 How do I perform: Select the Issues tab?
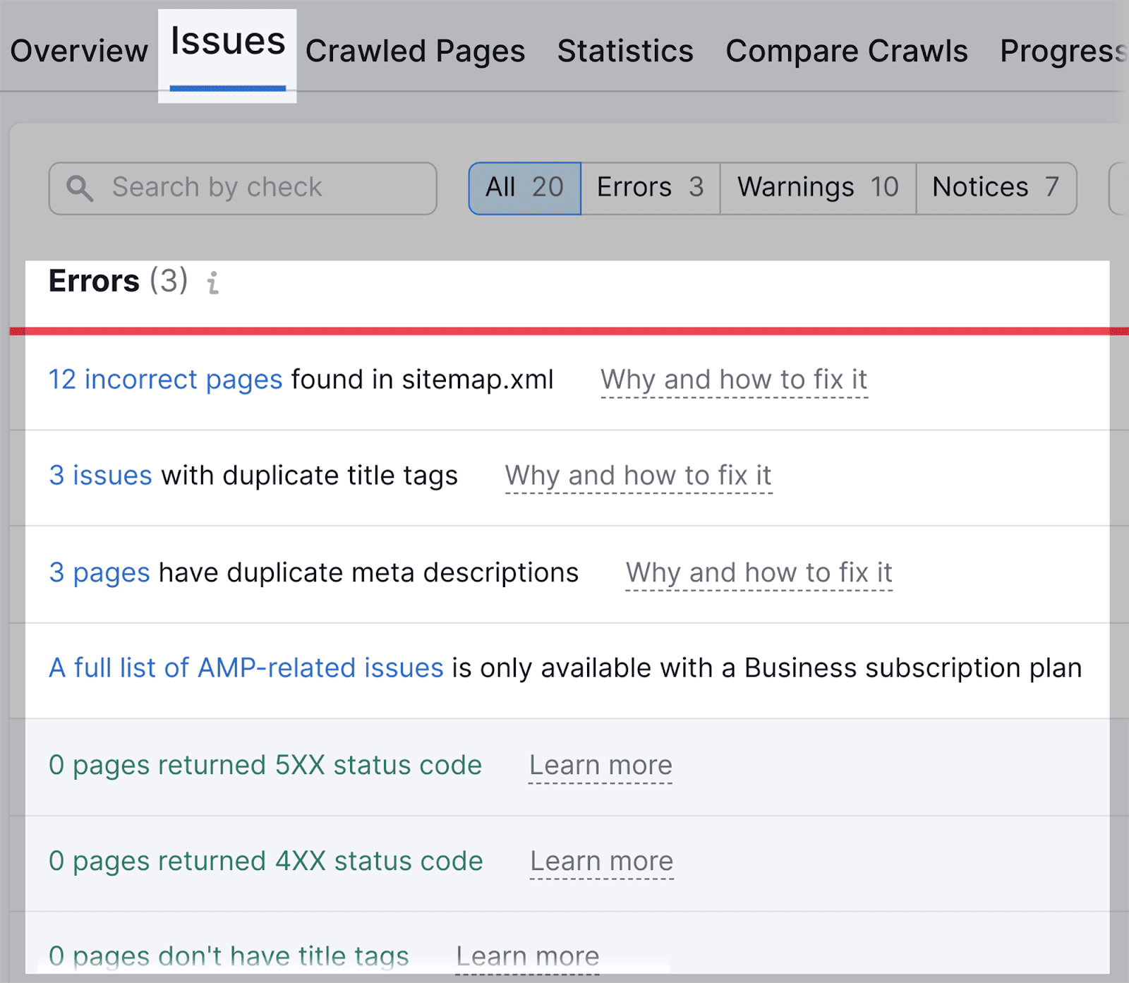(x=227, y=42)
